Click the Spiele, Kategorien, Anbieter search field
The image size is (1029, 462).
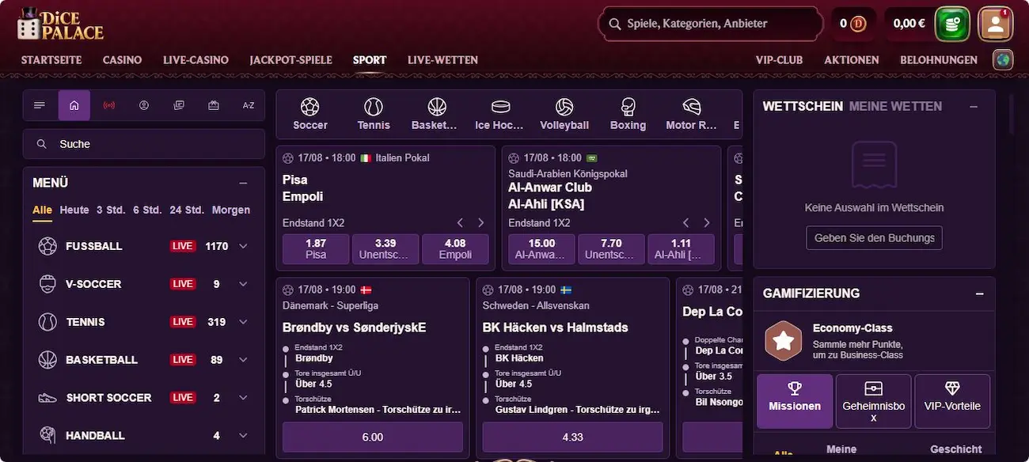click(711, 24)
